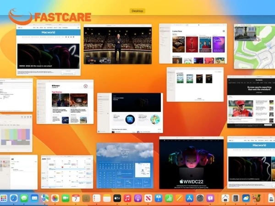Open Messages from the Dock
The width and height of the screenshot is (275, 206).
tap(24, 198)
